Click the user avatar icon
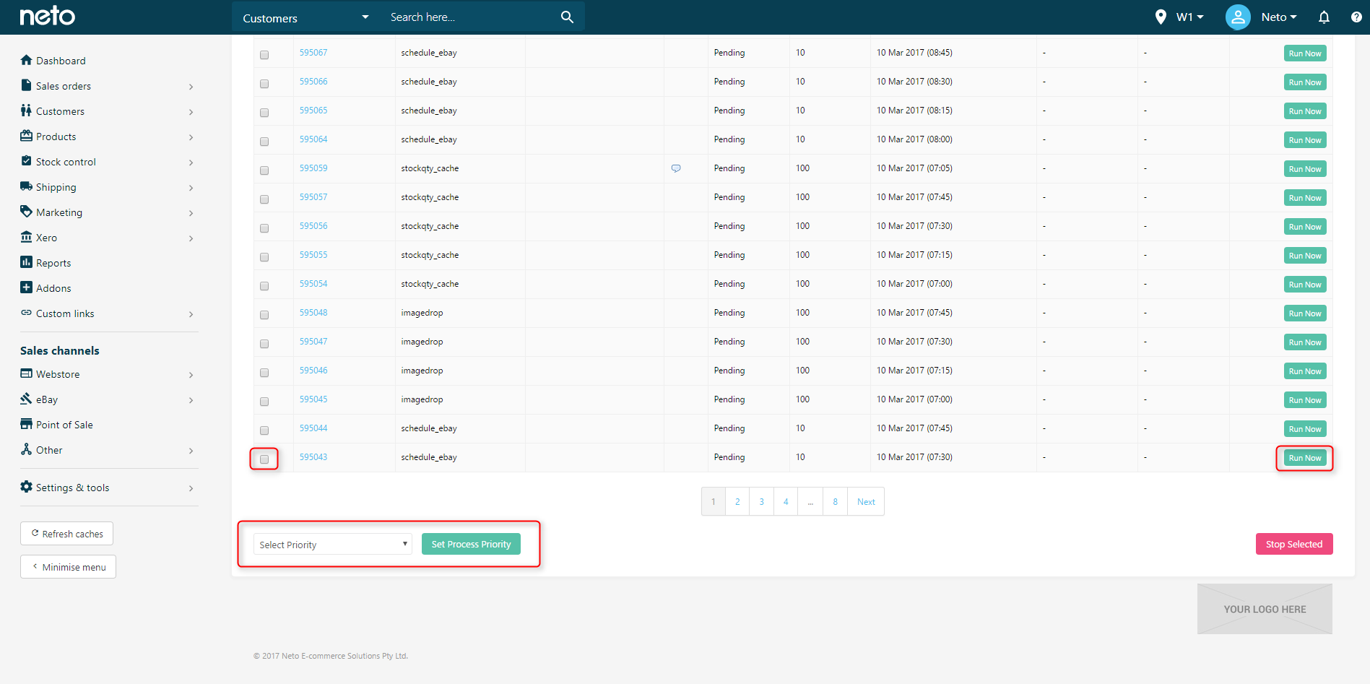The width and height of the screenshot is (1370, 684). pos(1238,17)
